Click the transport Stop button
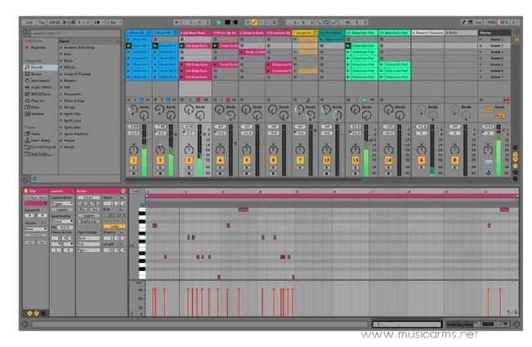Image resolution: width=532 pixels, height=347 pixels. tap(228, 22)
